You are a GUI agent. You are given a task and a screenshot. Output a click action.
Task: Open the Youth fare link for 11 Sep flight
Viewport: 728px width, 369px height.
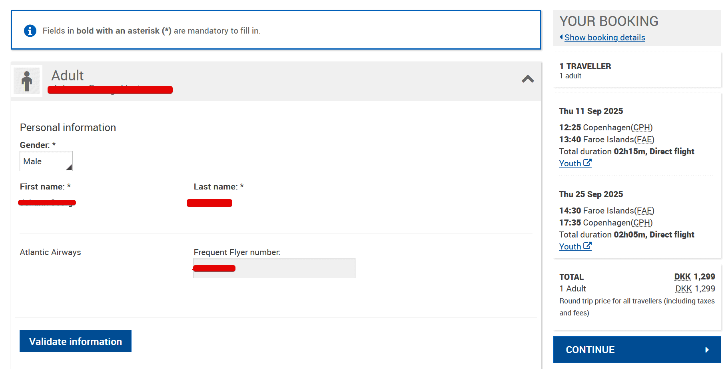[x=570, y=164]
